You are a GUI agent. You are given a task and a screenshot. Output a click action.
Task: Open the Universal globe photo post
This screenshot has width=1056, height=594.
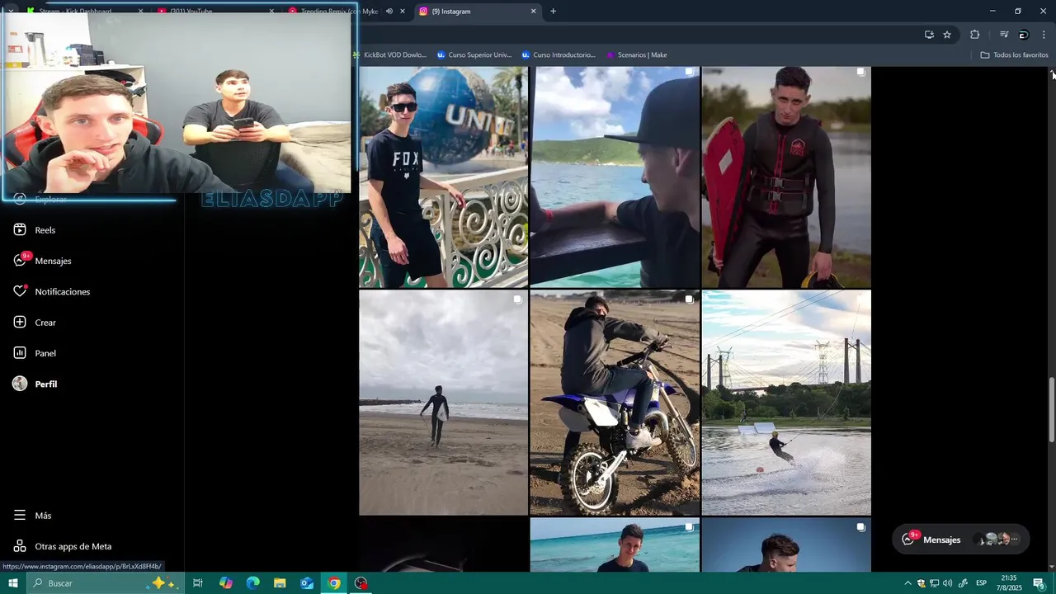tap(443, 177)
